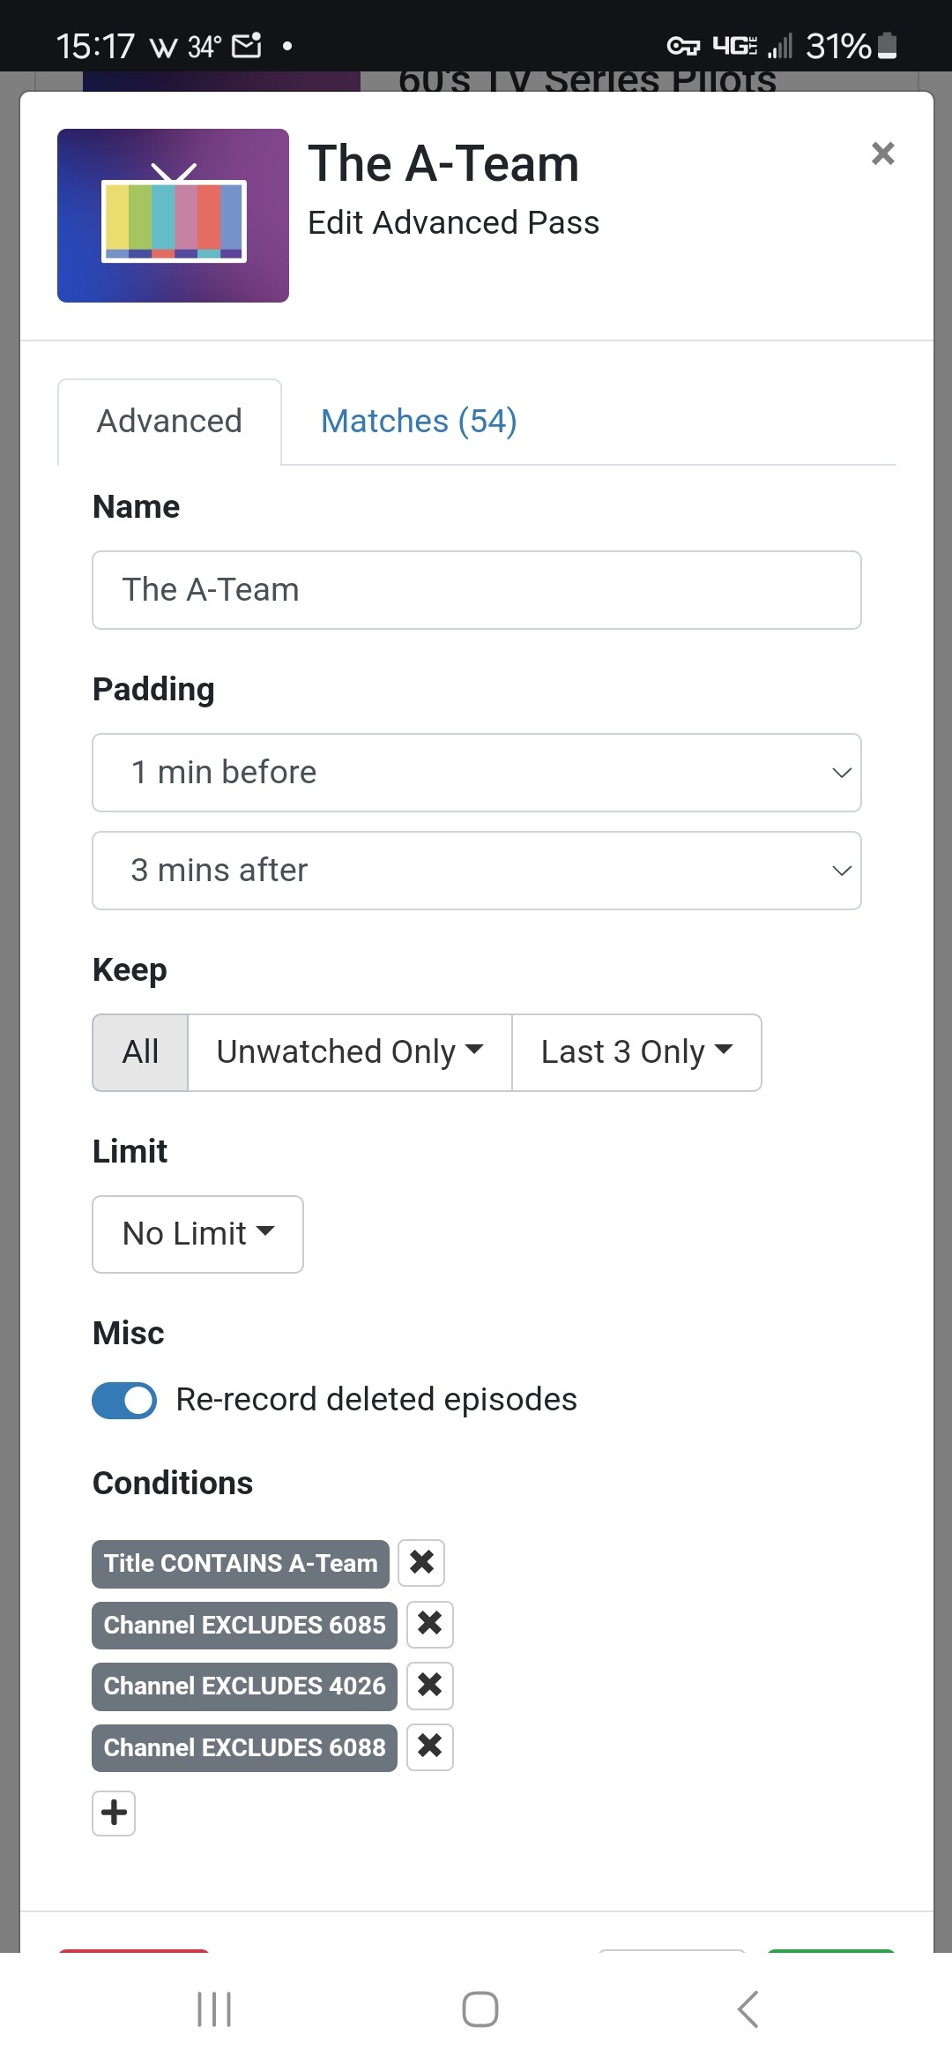This screenshot has width=952, height=2064.
Task: Select the Advanced tab
Action: pyautogui.click(x=169, y=422)
